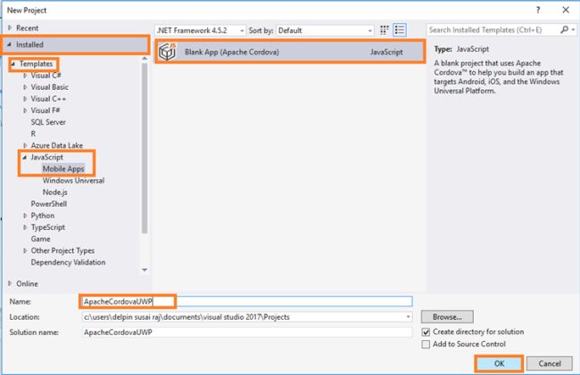Toggle Create directory for solution checkbox
580x375 pixels.
point(426,332)
